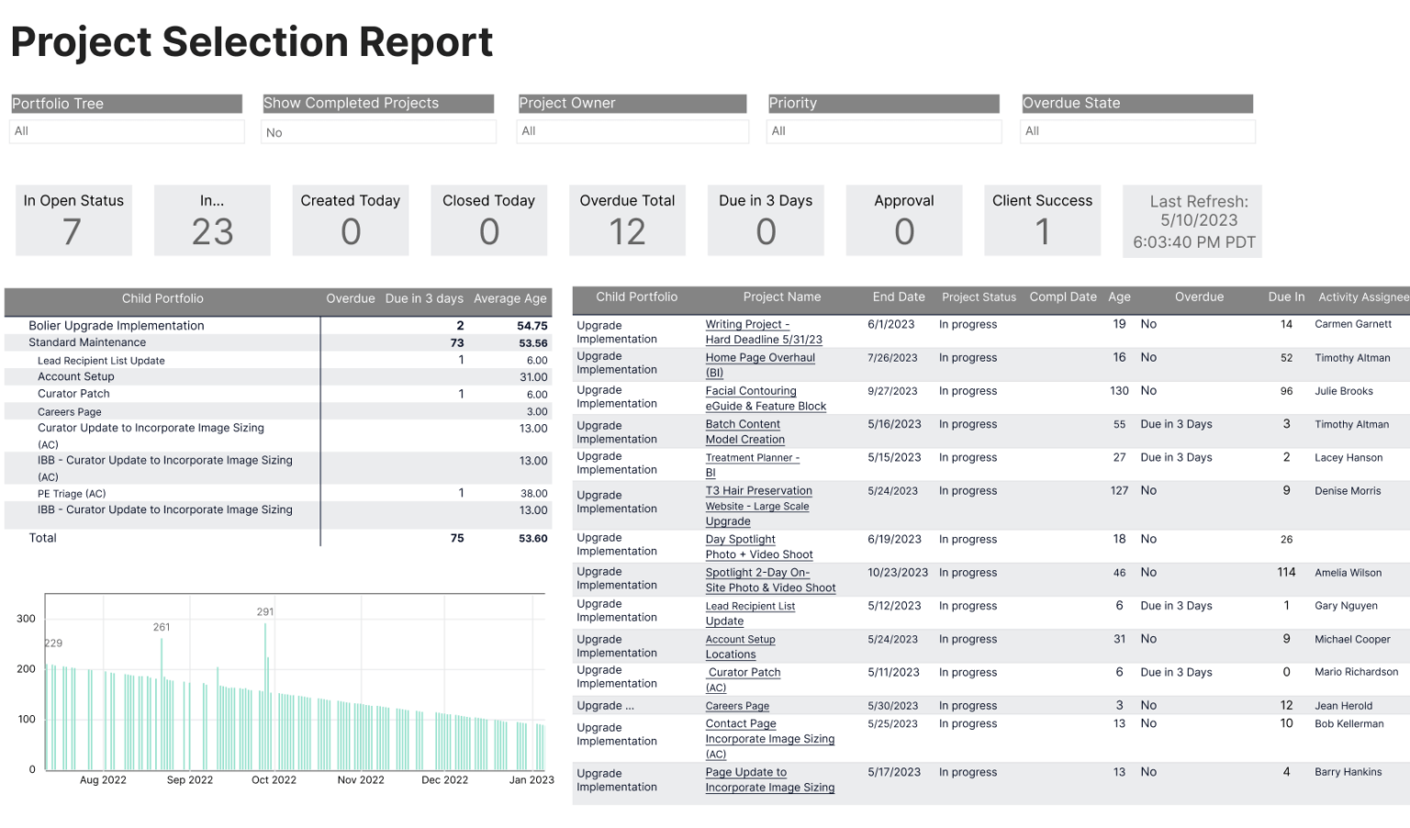Open the Priority filter dropdown

(x=883, y=131)
